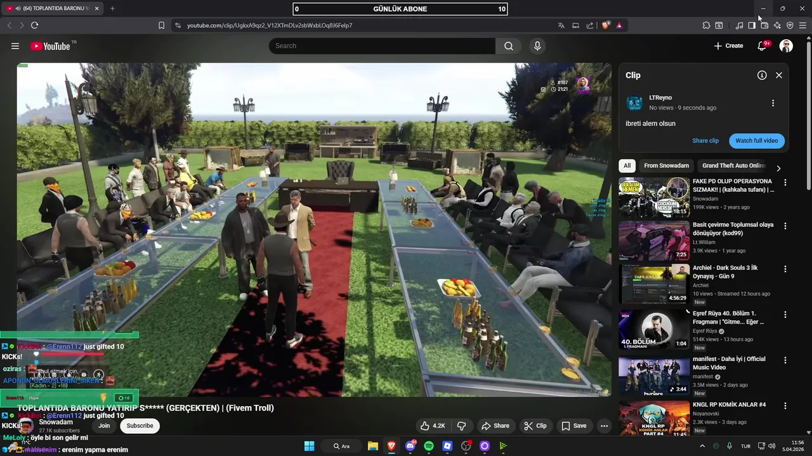Screen dimensions: 812x456
Task: Open Discord from the taskbar
Action: click(x=410, y=446)
